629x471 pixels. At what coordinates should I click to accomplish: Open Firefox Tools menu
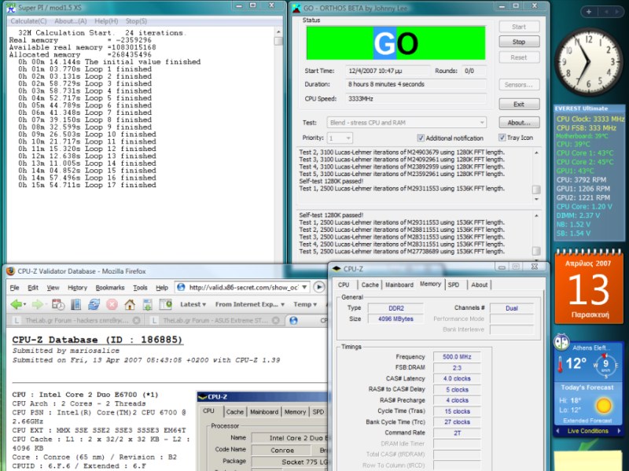(140, 288)
